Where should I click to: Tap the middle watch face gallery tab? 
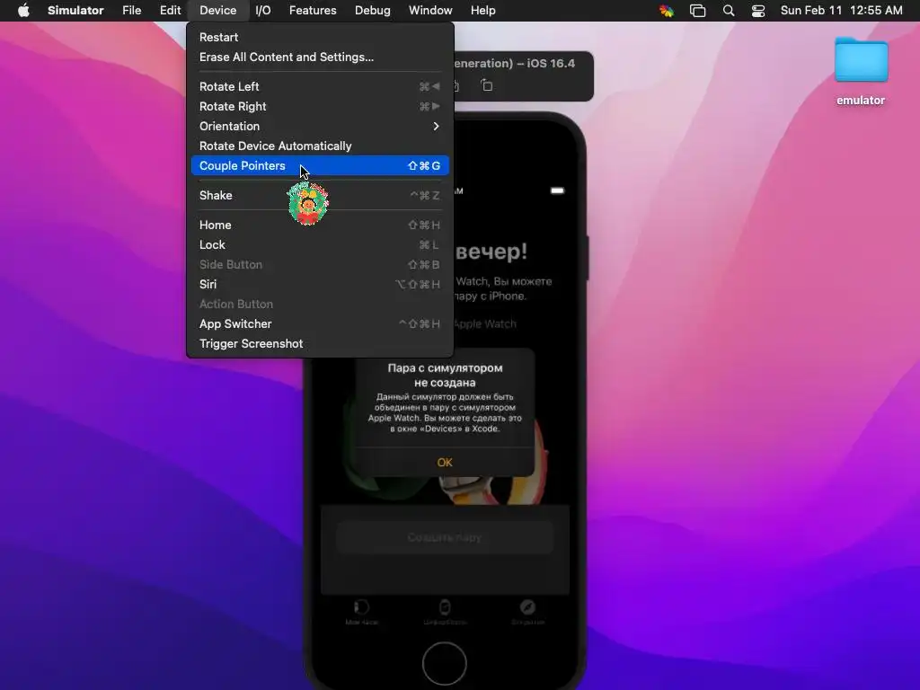[x=445, y=611]
